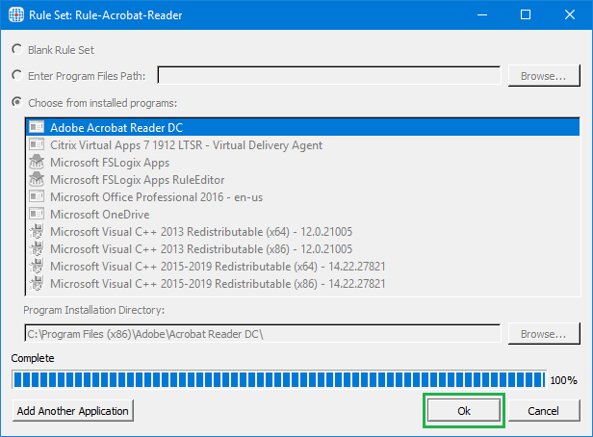Confirm with the Ok button
This screenshot has height=437, width=593.
[x=464, y=411]
